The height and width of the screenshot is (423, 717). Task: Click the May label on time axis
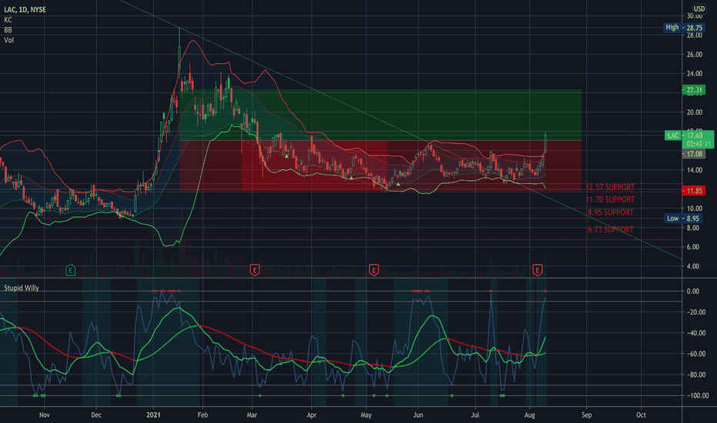(366, 415)
